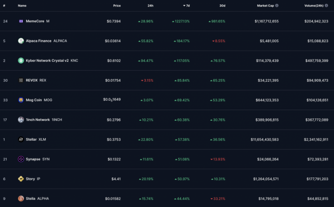Click the Stella ALPHA logo icon
The height and width of the screenshot is (207, 334).
tap(21, 199)
